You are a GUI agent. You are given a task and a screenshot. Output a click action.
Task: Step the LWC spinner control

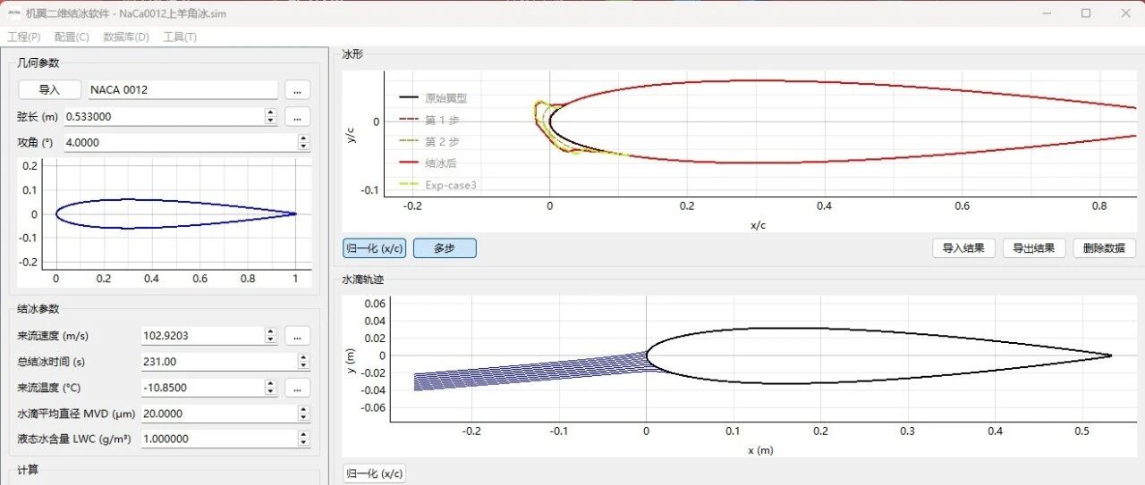click(303, 439)
